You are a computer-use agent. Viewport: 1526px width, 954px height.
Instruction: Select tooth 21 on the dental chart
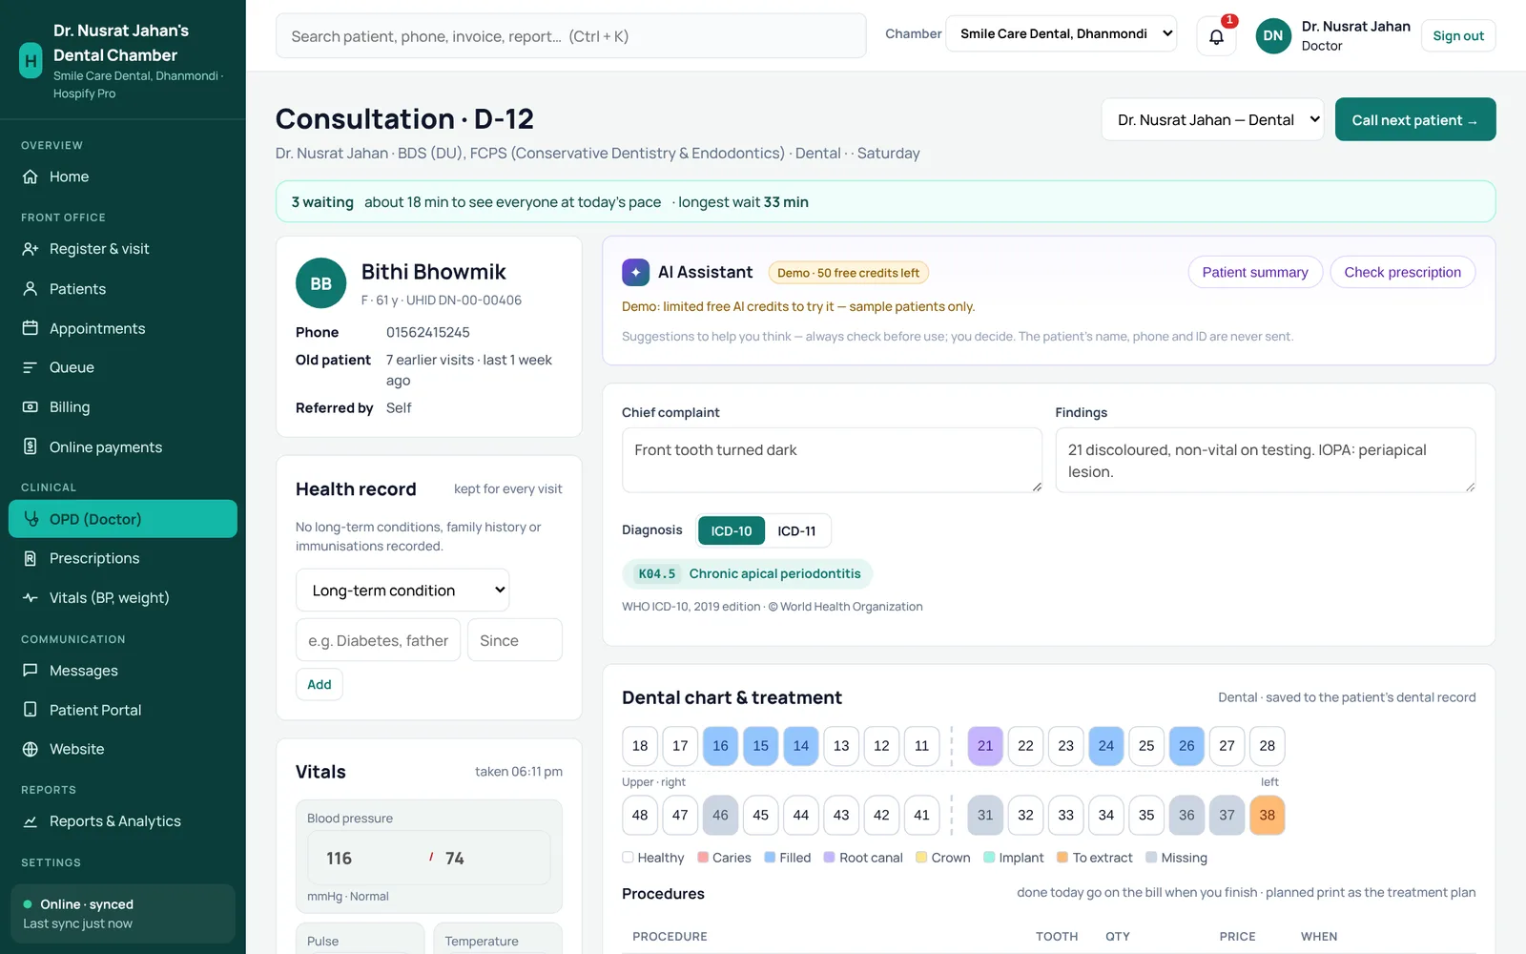point(985,745)
